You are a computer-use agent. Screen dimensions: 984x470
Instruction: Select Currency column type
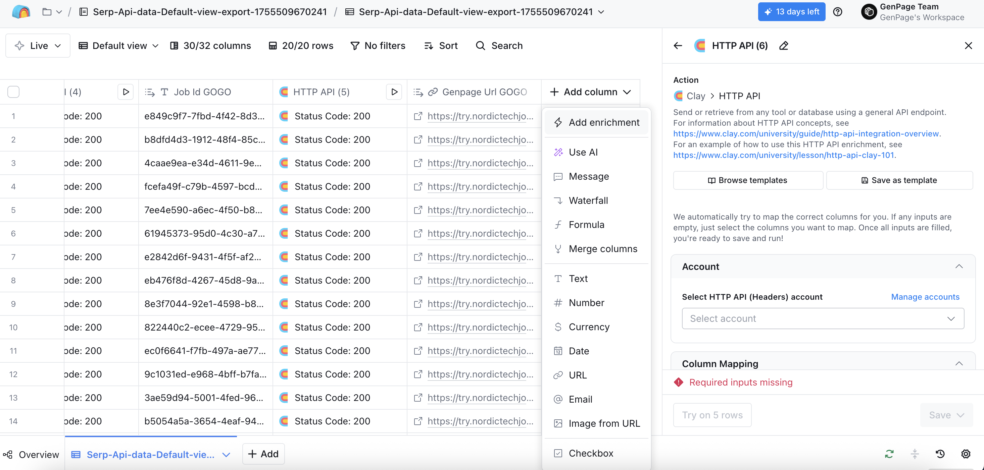pyautogui.click(x=596, y=327)
